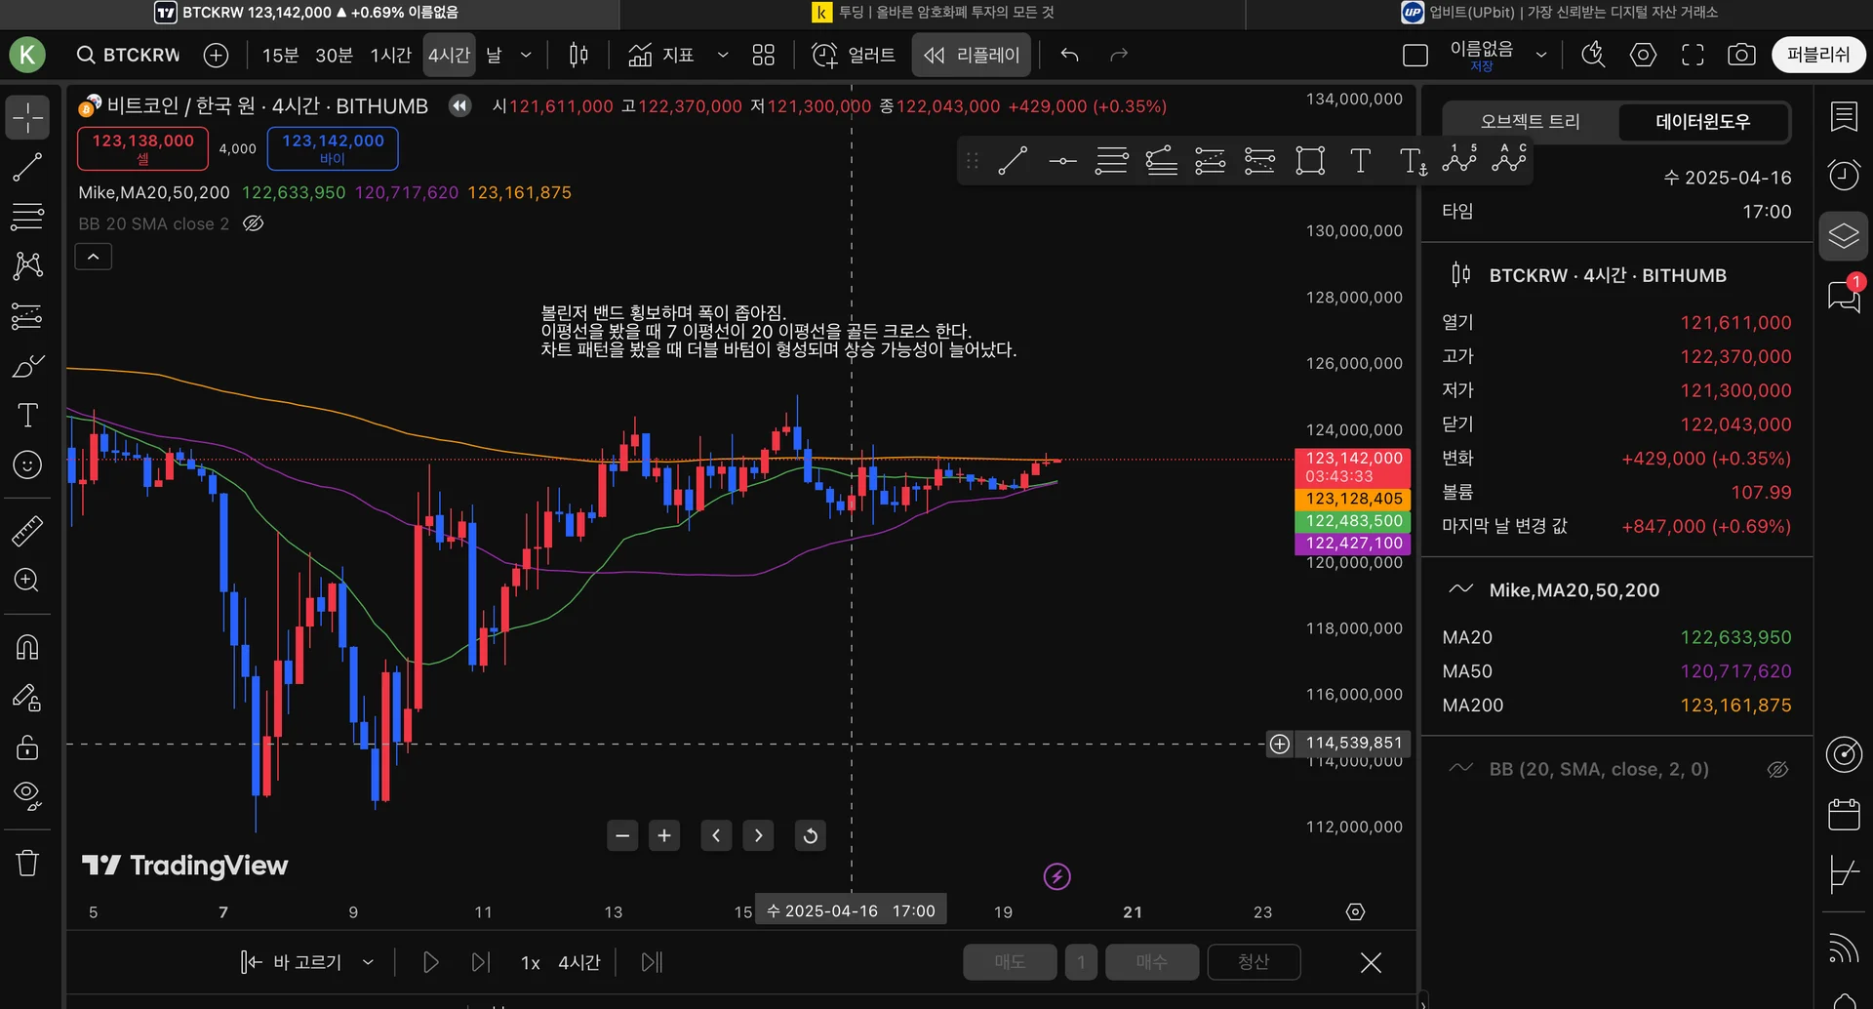Change replay speed 1x

[x=531, y=963]
